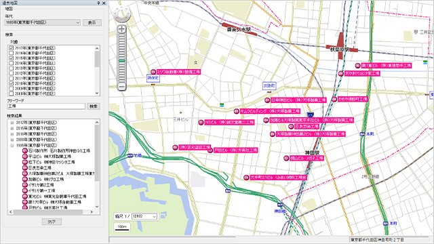Pin the search panel with pushpin icon

coord(98,3)
